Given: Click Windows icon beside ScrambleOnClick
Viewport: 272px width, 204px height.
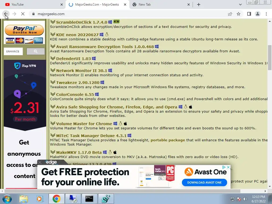Looking at the screenshot, I should click(x=110, y=22).
